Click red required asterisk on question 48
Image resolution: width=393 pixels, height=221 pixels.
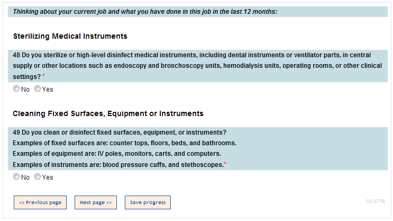(x=43, y=76)
